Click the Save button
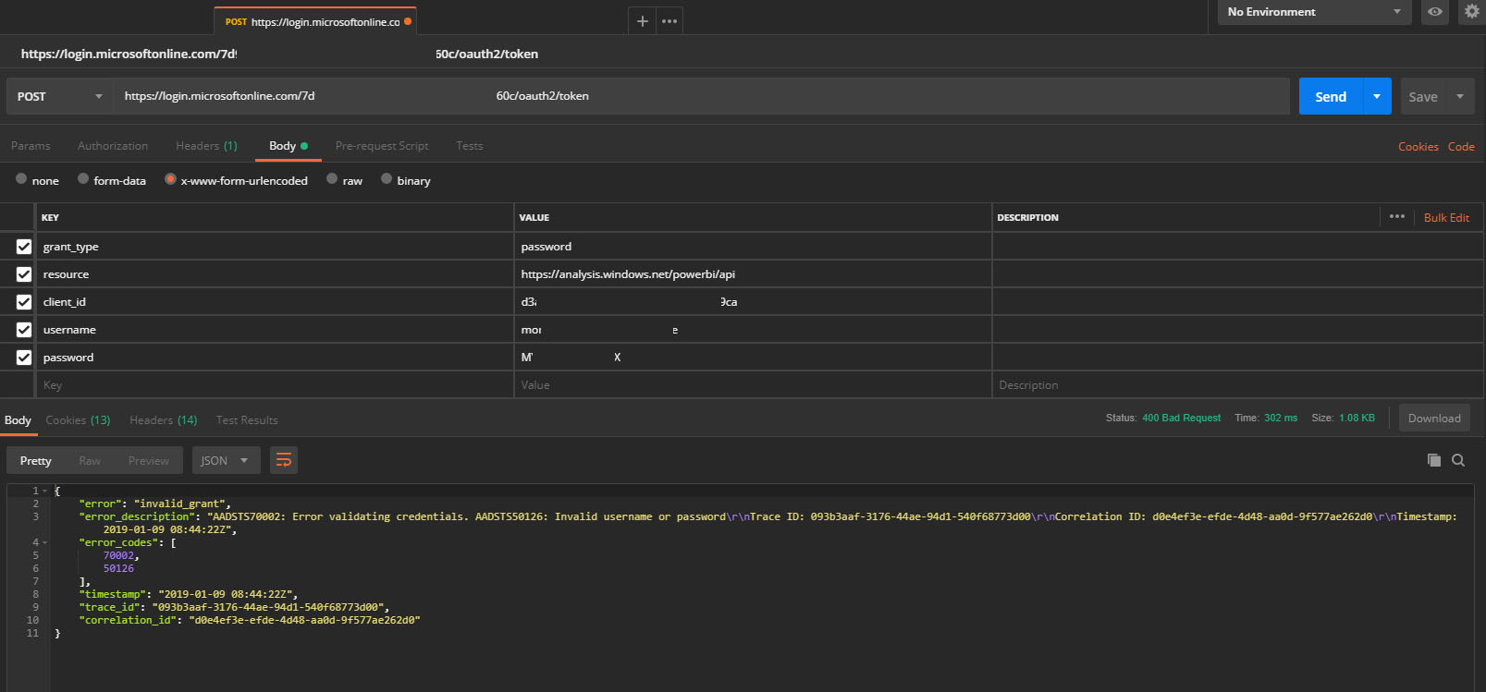The width and height of the screenshot is (1486, 692). 1423,96
